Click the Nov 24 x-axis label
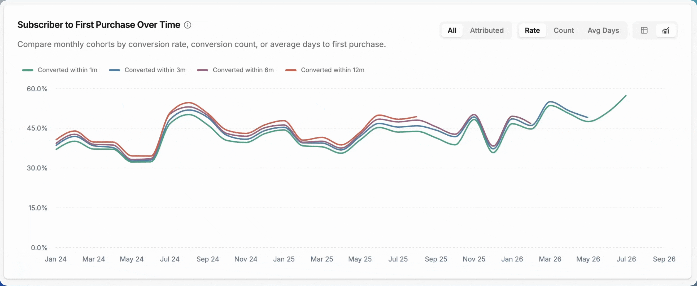 pyautogui.click(x=246, y=259)
